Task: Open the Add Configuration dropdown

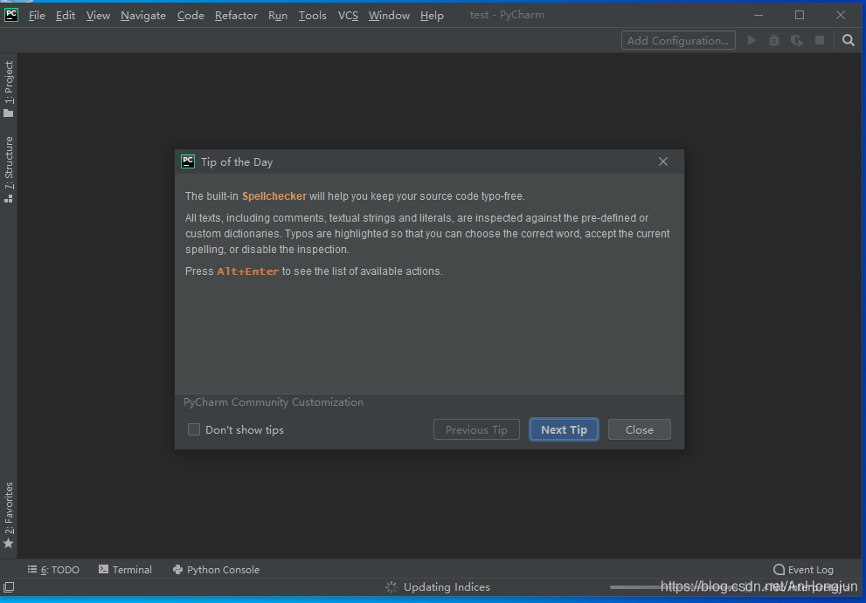Action: point(678,40)
